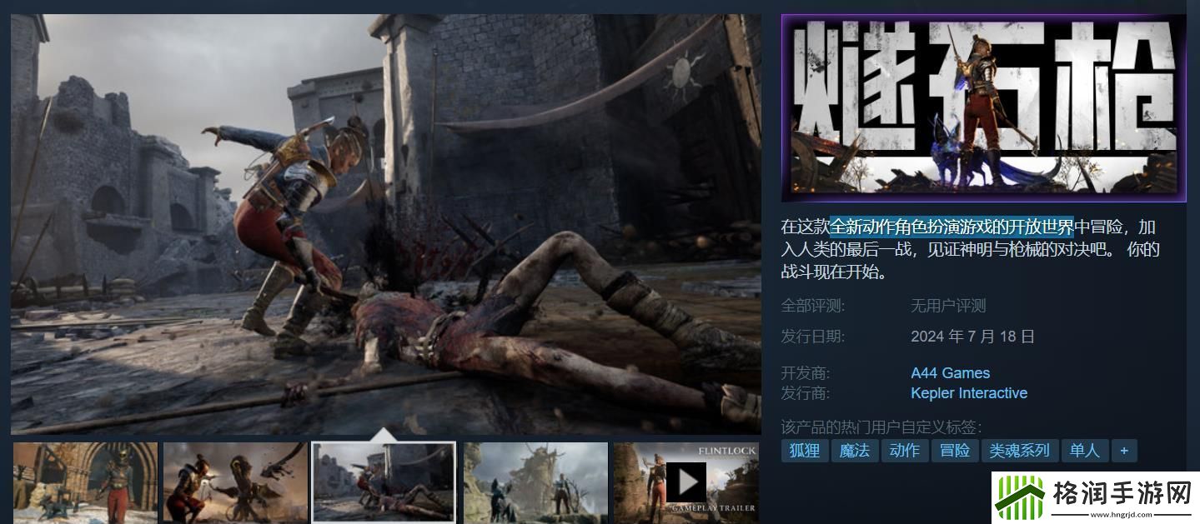Select second thumbnail showing creature combat
The width and height of the screenshot is (1200, 524).
[235, 482]
